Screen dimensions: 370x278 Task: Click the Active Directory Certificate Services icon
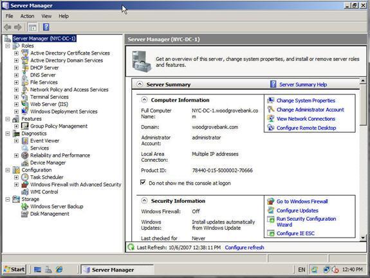(25, 53)
